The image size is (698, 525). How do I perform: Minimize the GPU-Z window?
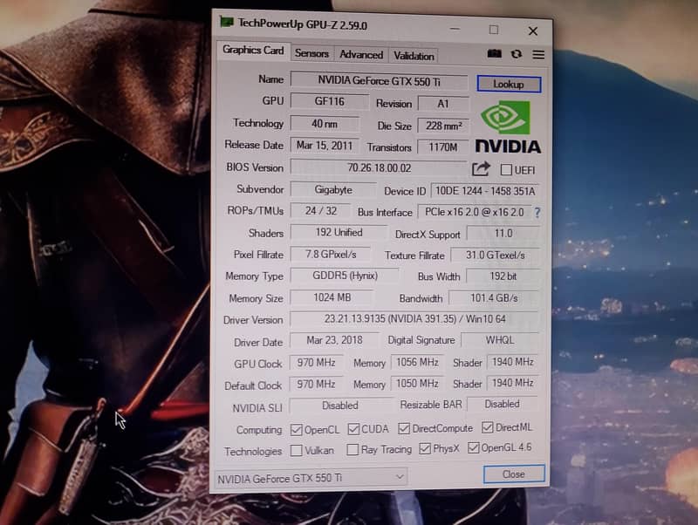click(x=455, y=29)
